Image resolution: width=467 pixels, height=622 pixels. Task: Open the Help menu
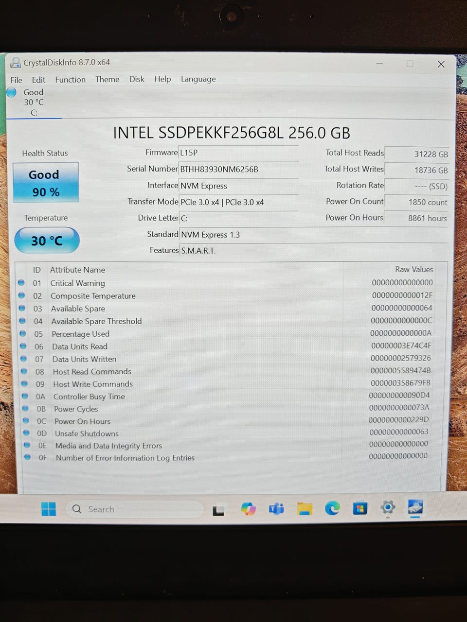pyautogui.click(x=162, y=79)
